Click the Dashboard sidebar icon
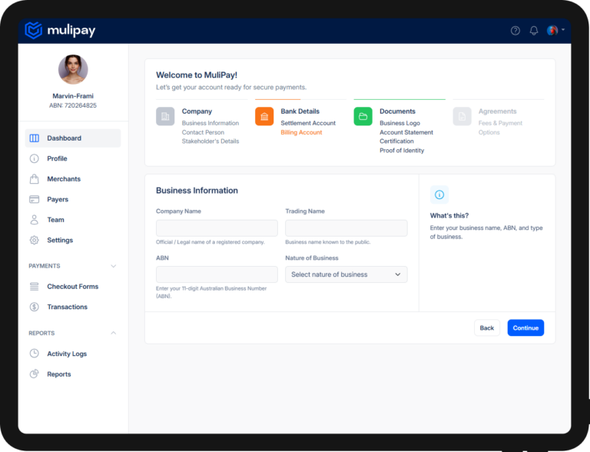 coord(35,138)
